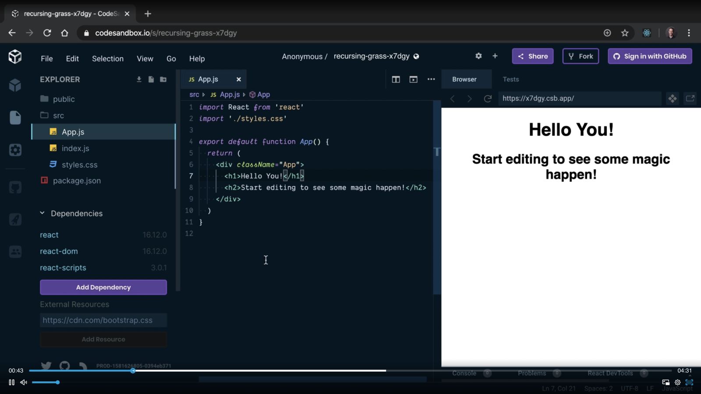Viewport: 701px width, 394px height.
Task: Switch to the Tests tab
Action: click(x=511, y=79)
